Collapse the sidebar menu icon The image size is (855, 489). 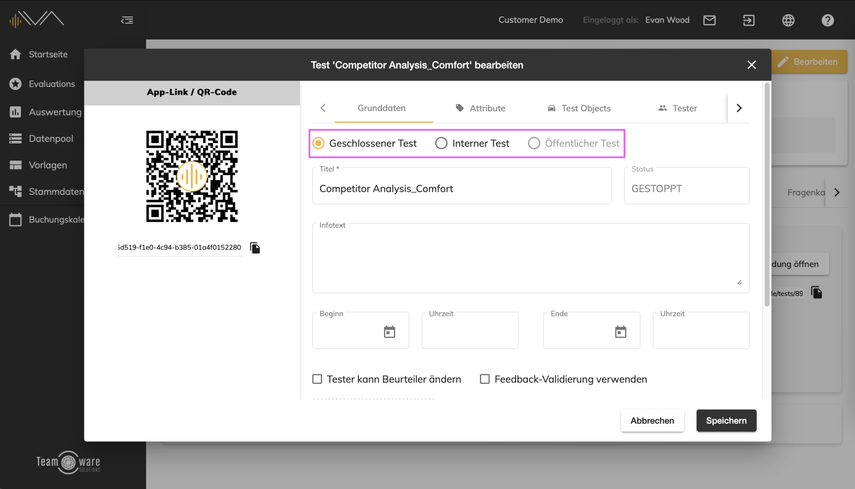pos(127,20)
